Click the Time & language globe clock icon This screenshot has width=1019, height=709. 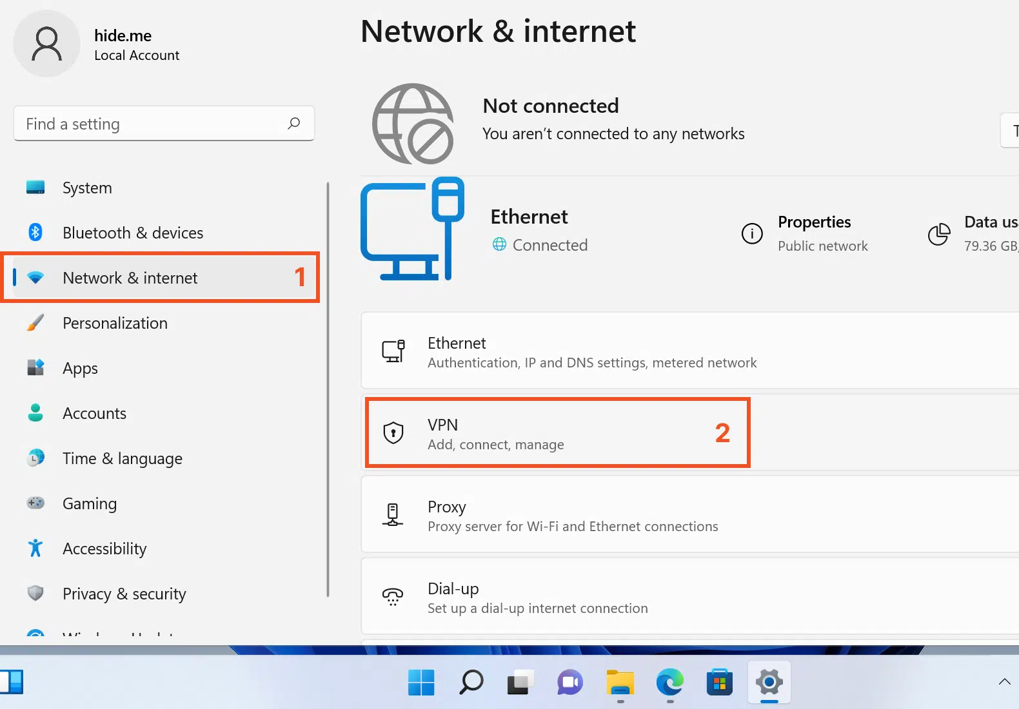point(35,458)
